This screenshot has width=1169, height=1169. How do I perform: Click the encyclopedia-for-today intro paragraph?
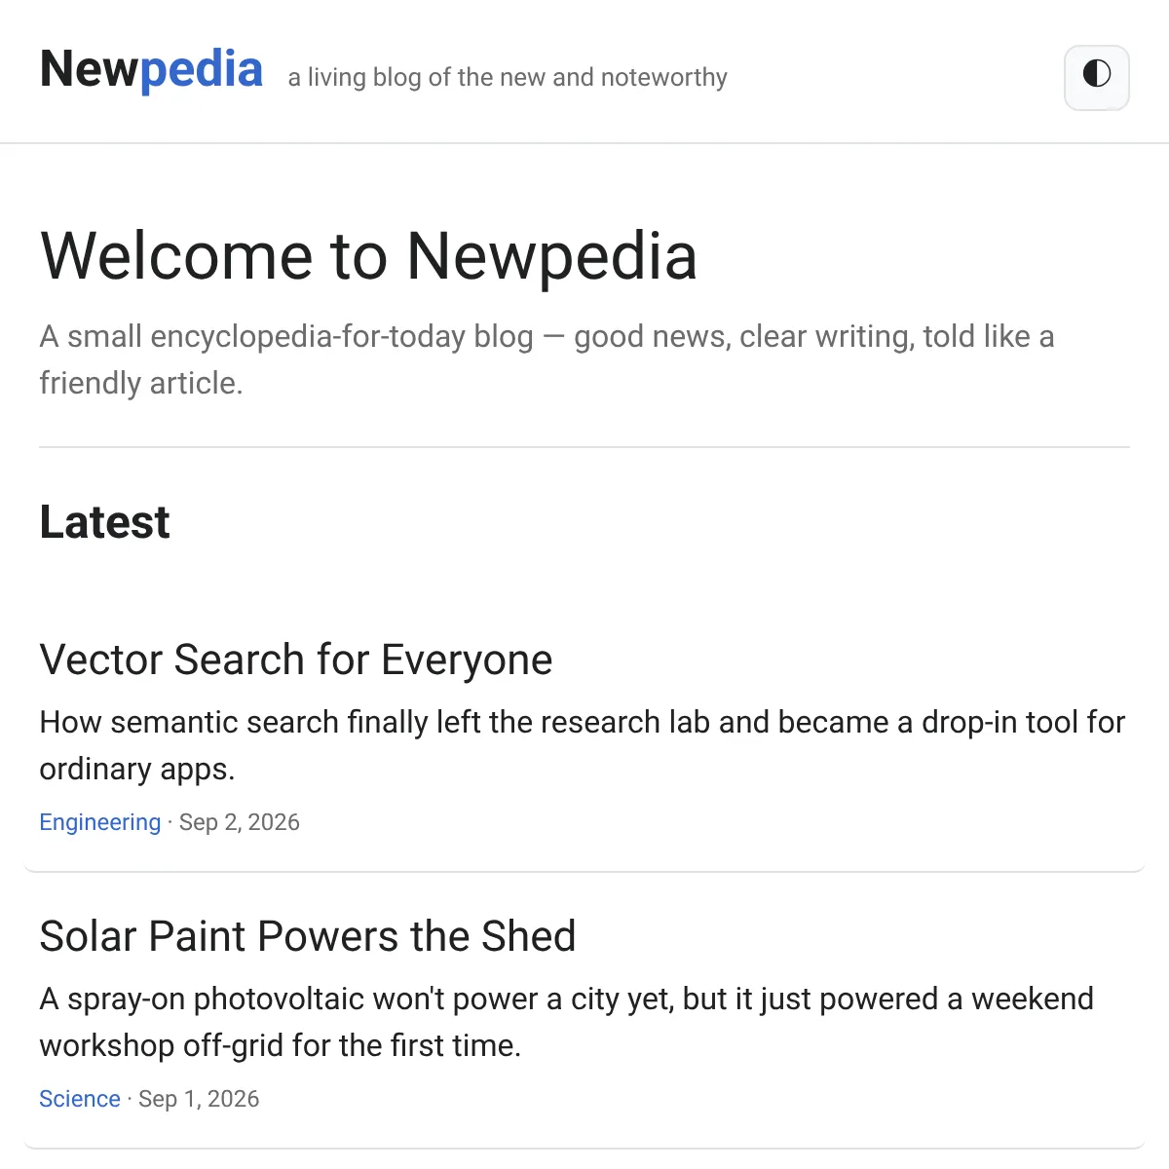547,359
